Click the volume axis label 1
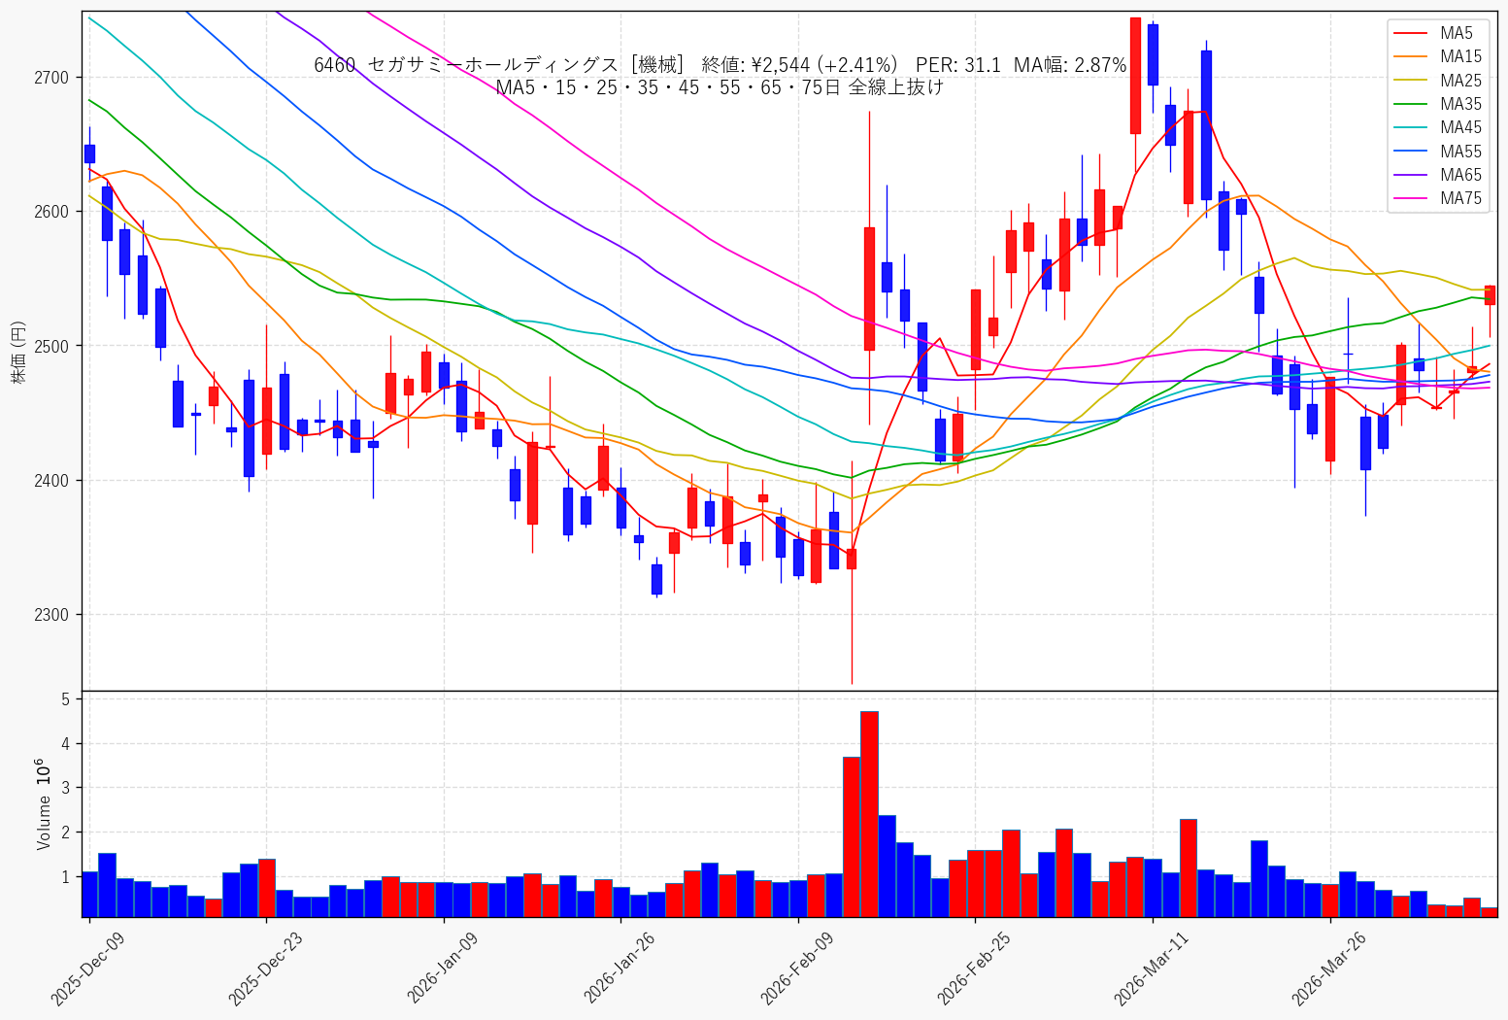Screen dimensions: 1508x1020 [x=67, y=877]
